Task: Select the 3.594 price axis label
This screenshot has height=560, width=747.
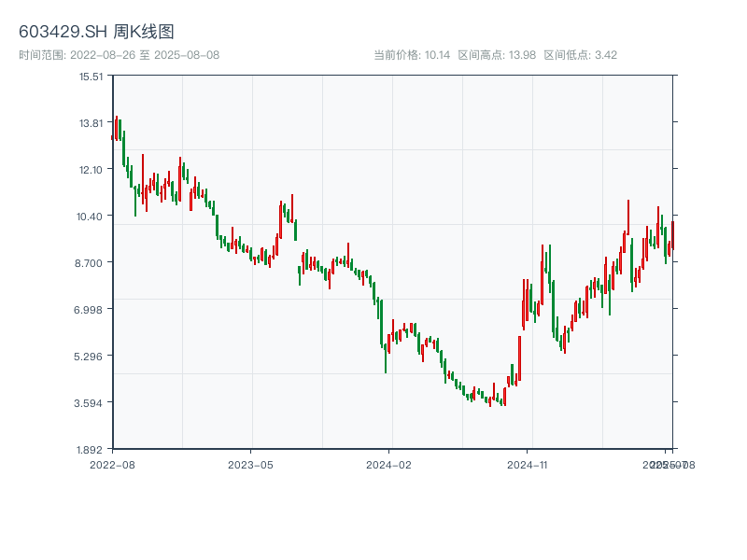Action: click(91, 403)
